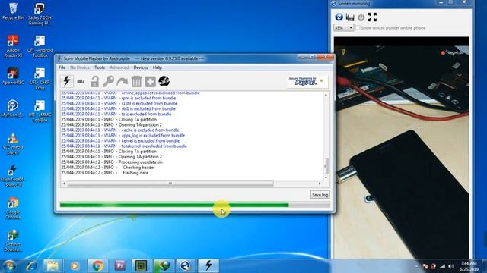The width and height of the screenshot is (487, 273).
Task: Click the key icon in Flasher toolbar
Action: coord(108,81)
